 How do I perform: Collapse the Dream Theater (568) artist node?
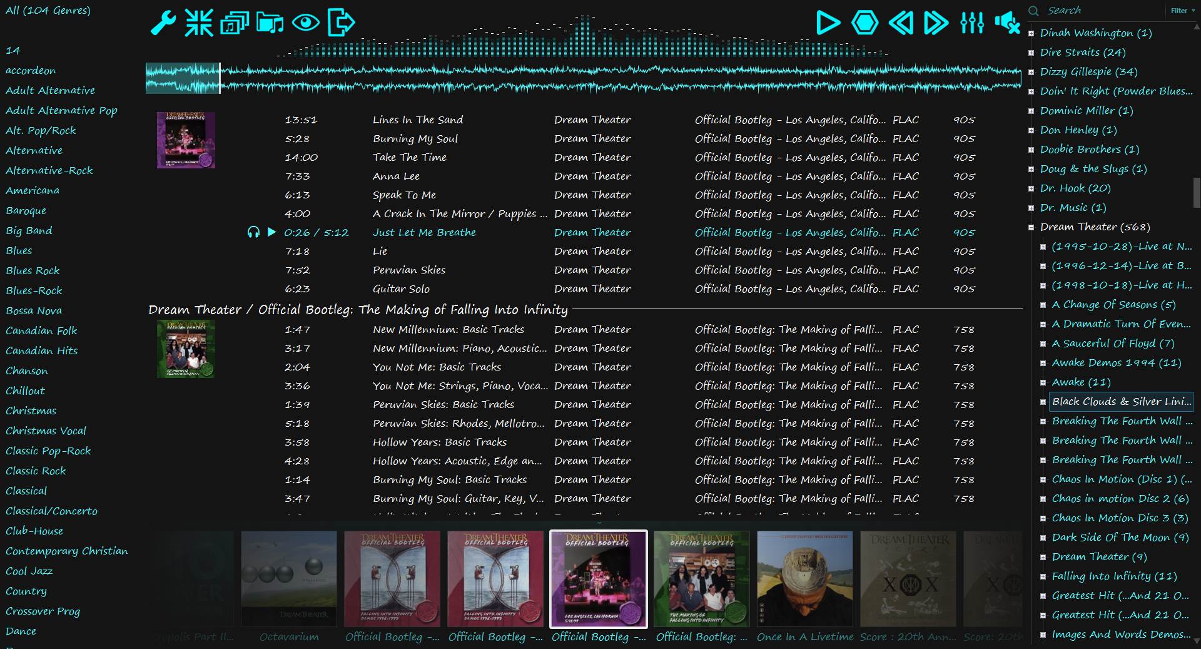(x=1031, y=227)
